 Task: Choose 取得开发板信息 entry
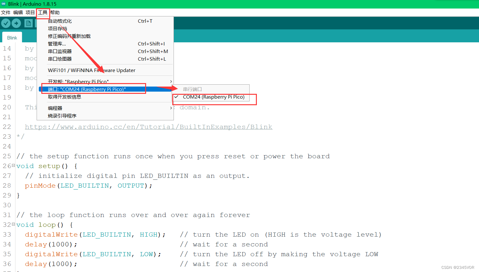pyautogui.click(x=105, y=97)
